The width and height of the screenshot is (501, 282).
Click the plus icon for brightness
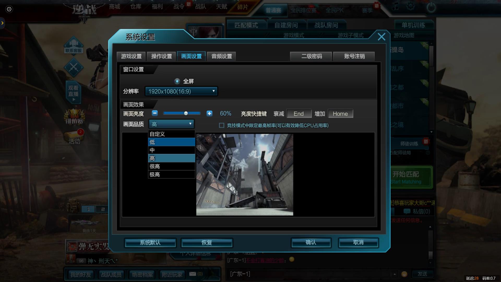tap(209, 113)
